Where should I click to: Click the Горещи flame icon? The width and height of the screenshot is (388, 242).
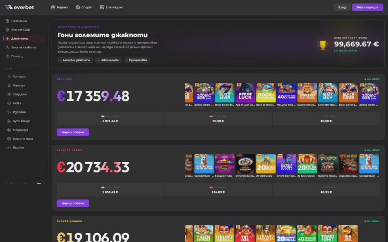pyautogui.click(x=9, y=86)
